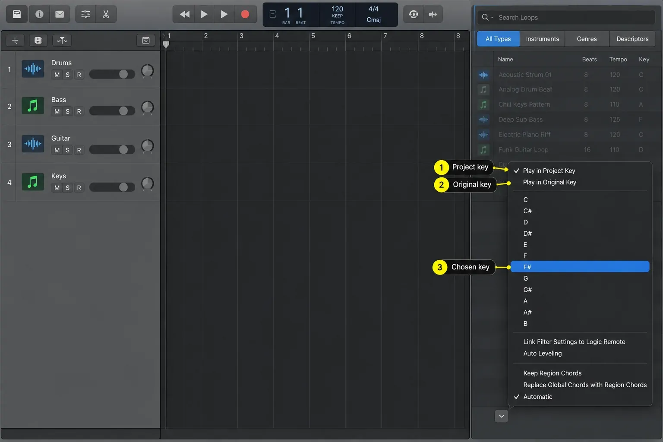Open the Library button in the control bar
This screenshot has height=442, width=663.
pyautogui.click(x=17, y=14)
